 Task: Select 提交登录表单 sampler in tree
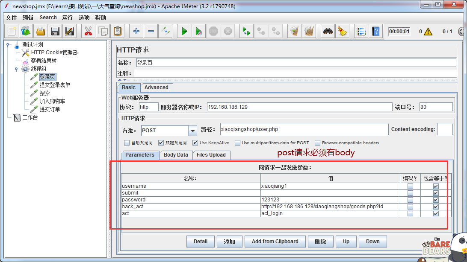[x=55, y=85]
